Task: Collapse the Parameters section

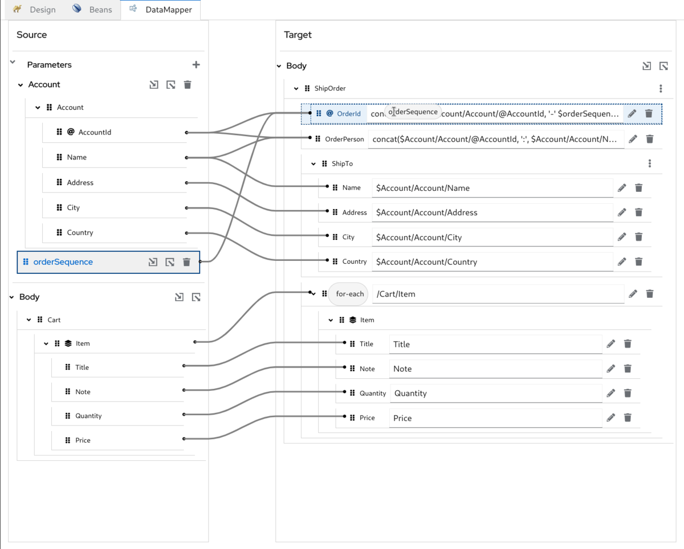Action: click(12, 64)
